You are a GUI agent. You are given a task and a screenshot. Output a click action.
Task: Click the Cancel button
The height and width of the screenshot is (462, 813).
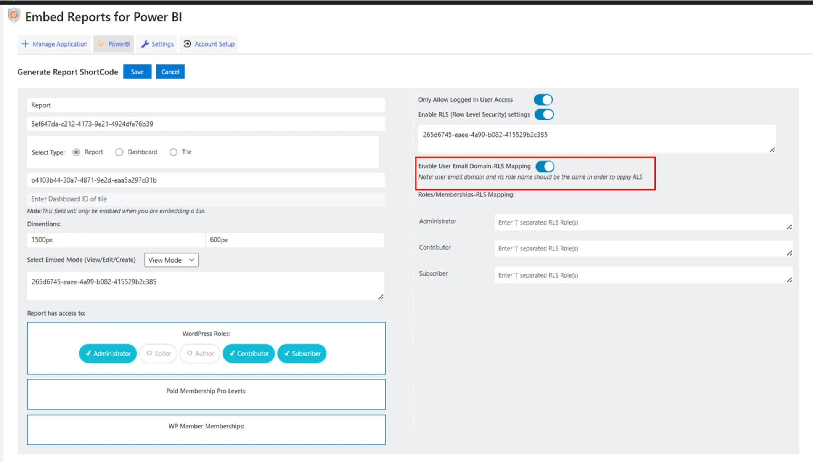[x=170, y=72]
